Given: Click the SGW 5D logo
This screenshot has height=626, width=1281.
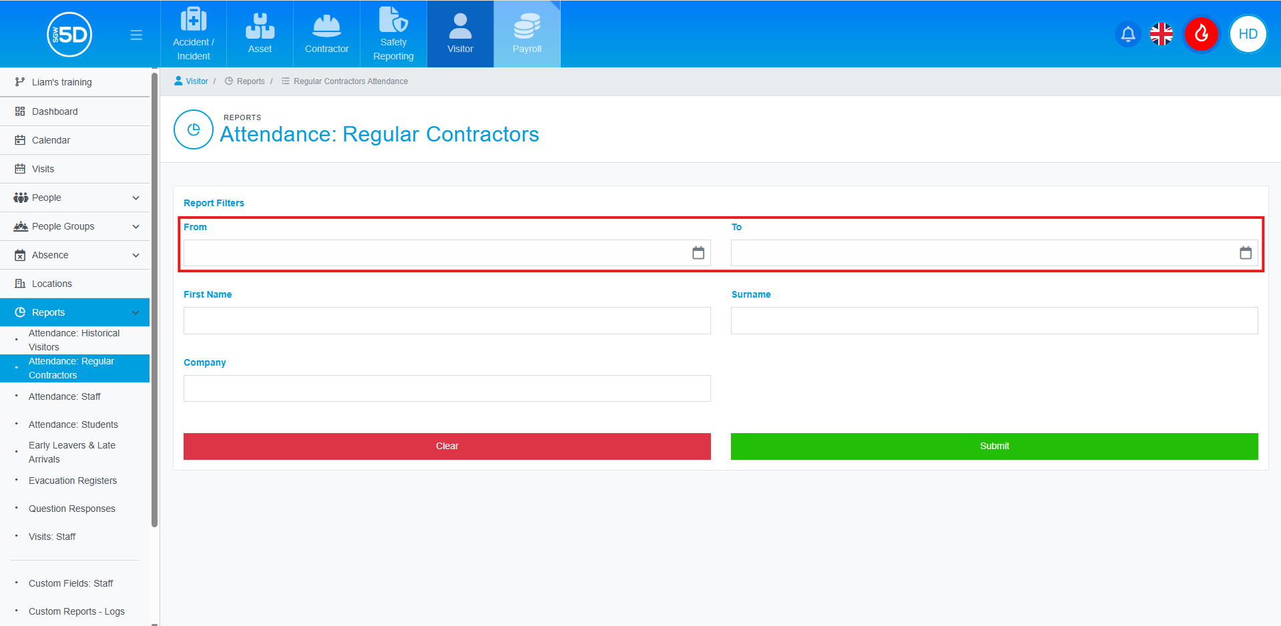Looking at the screenshot, I should 69,35.
